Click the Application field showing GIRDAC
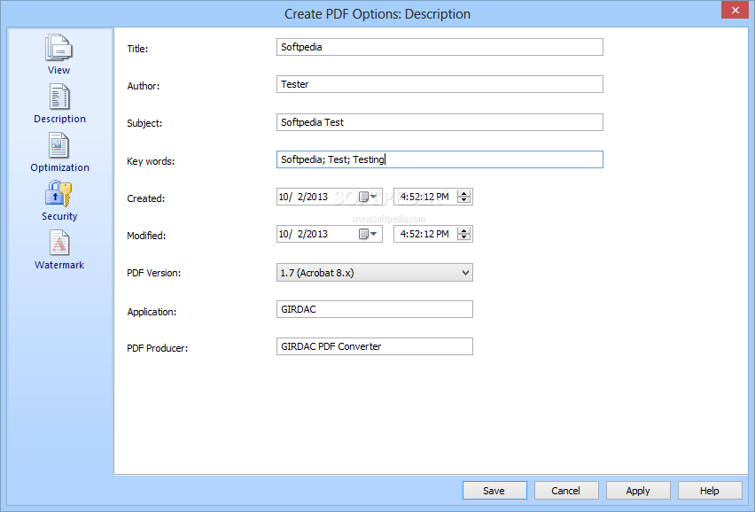This screenshot has height=512, width=755. point(375,309)
